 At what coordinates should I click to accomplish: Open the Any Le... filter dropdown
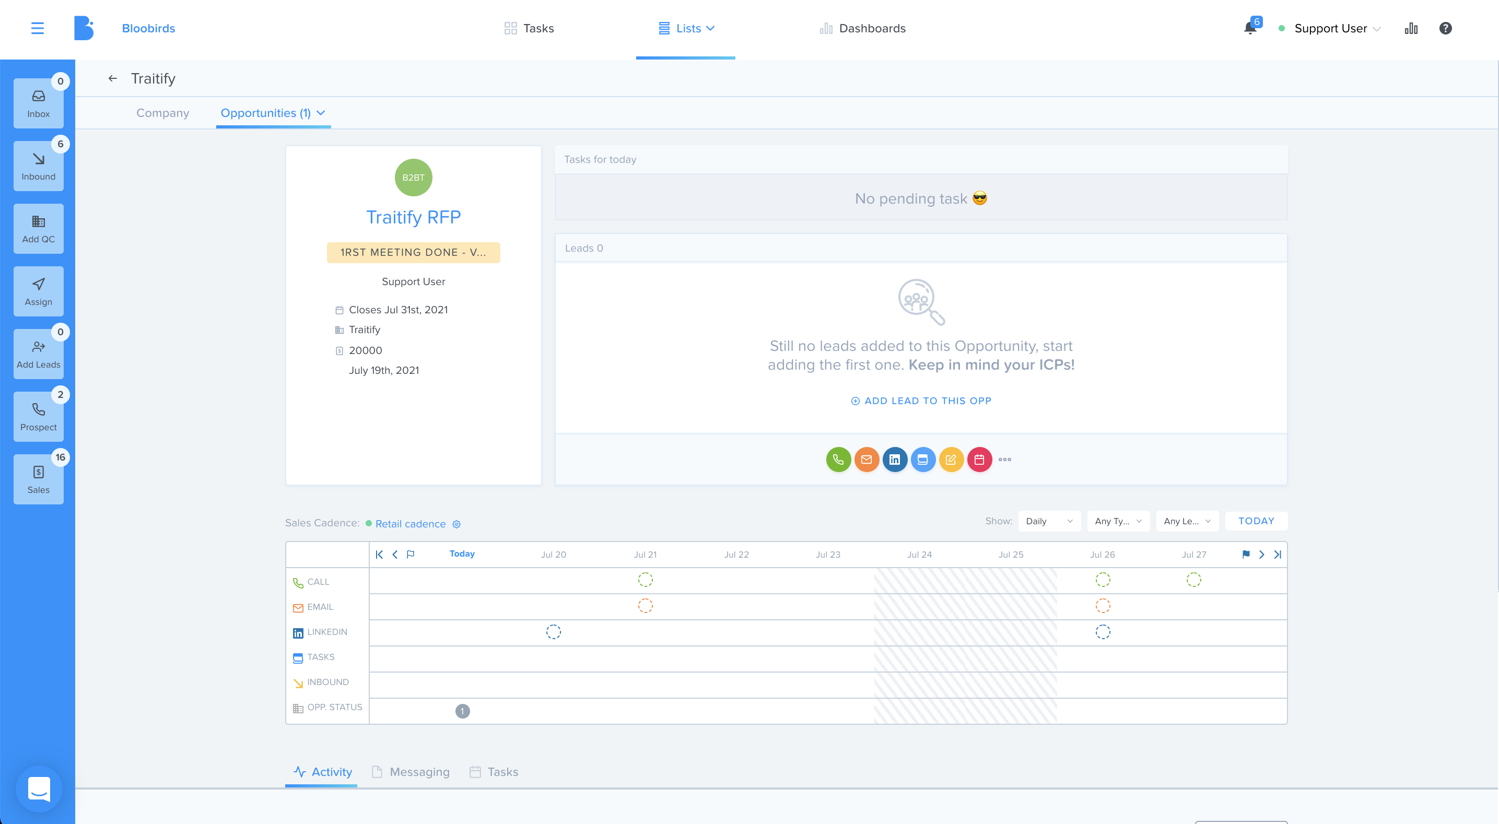click(1187, 521)
